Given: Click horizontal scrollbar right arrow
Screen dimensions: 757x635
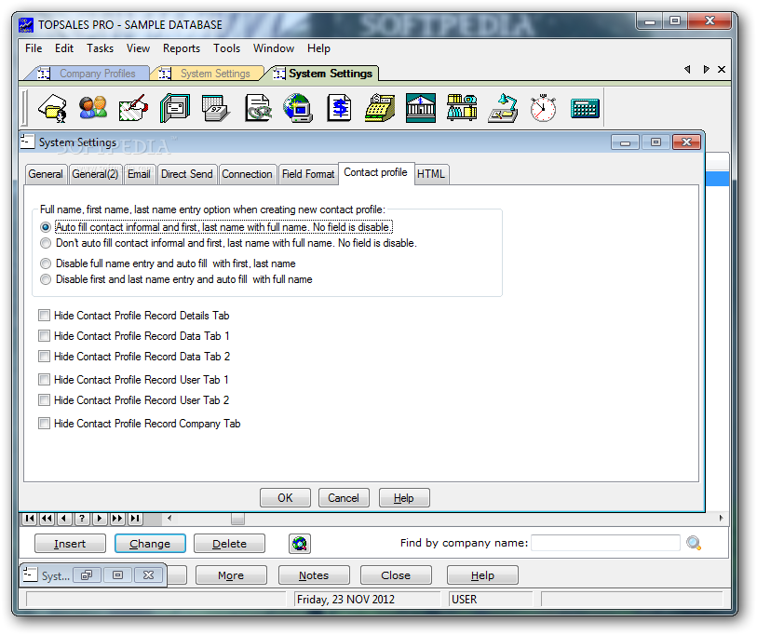Looking at the screenshot, I should point(722,518).
